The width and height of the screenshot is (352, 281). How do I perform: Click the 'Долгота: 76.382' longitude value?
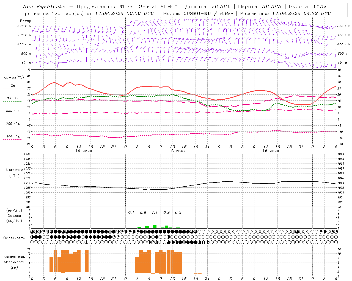point(208,7)
